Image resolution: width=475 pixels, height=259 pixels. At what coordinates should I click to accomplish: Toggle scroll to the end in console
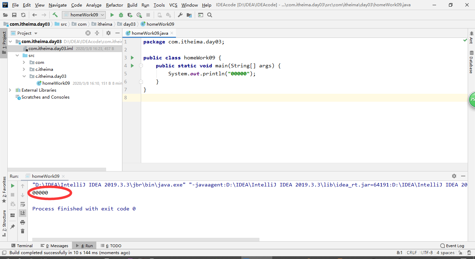coord(23,213)
